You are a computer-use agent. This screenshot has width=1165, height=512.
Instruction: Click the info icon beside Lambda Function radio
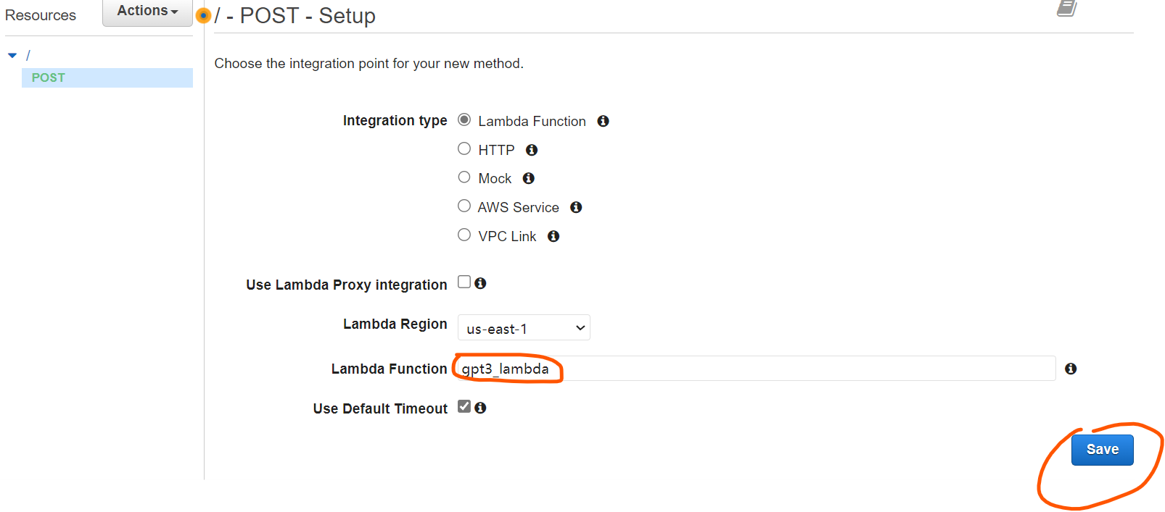pos(603,121)
